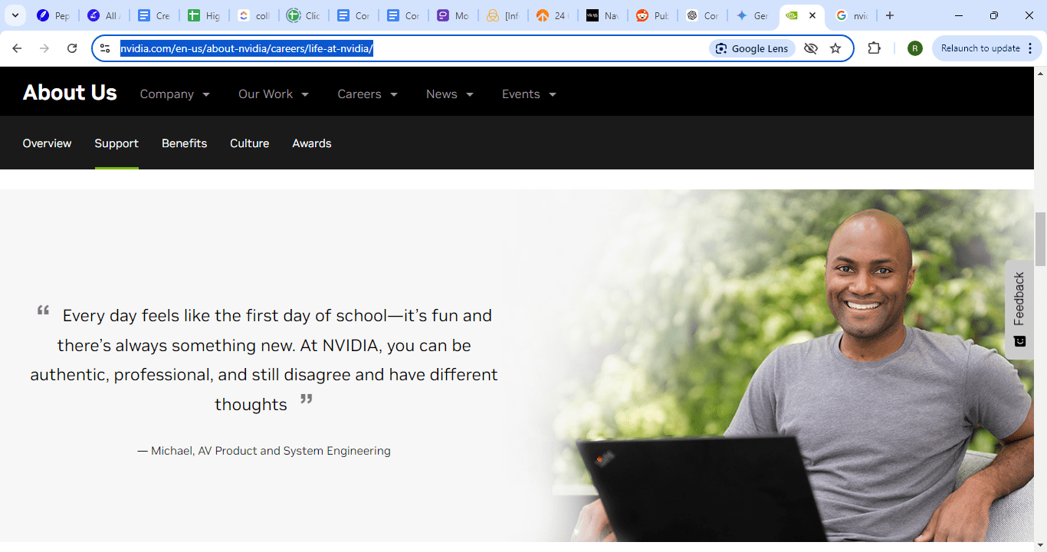Expand the Our Work dropdown menu
The width and height of the screenshot is (1047, 552).
[x=274, y=94]
